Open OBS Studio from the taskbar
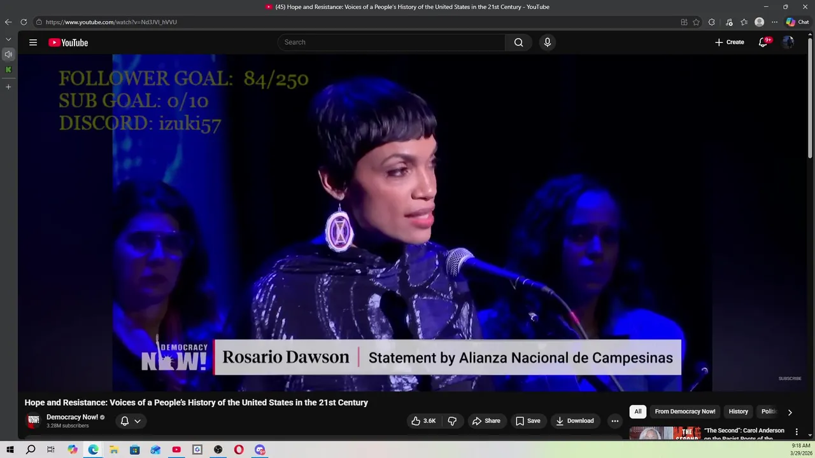 click(x=218, y=450)
